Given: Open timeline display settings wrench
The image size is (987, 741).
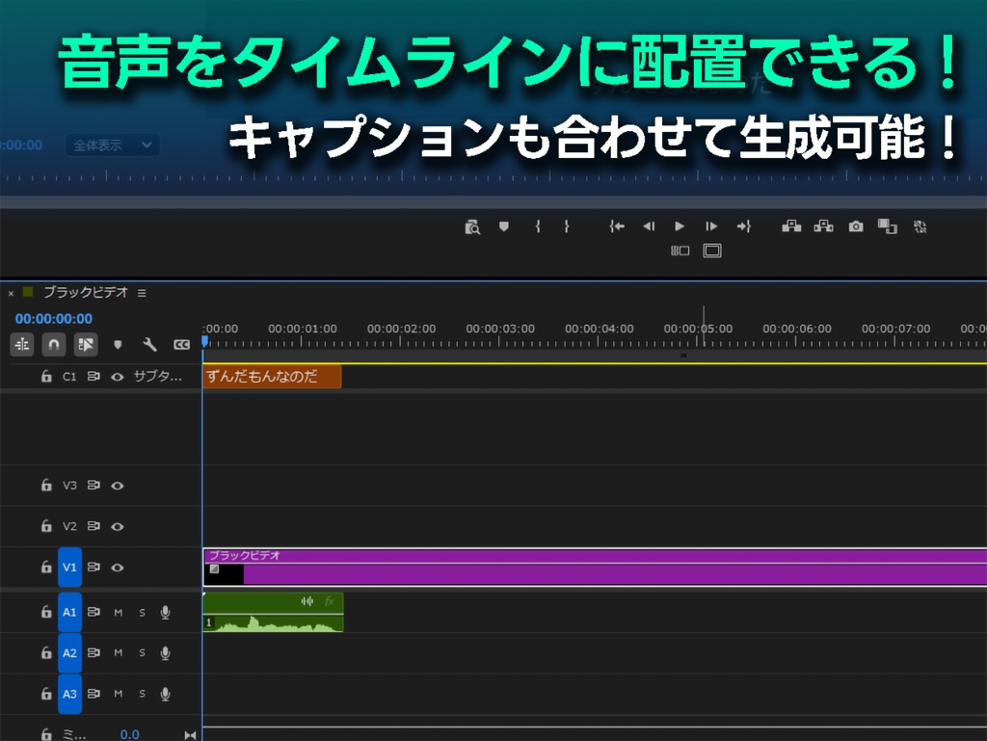Looking at the screenshot, I should coord(149,345).
